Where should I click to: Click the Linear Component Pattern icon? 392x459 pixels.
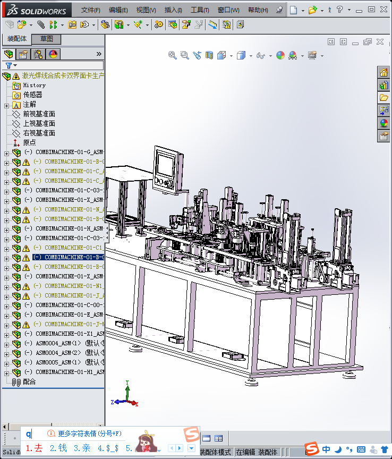click(53, 24)
